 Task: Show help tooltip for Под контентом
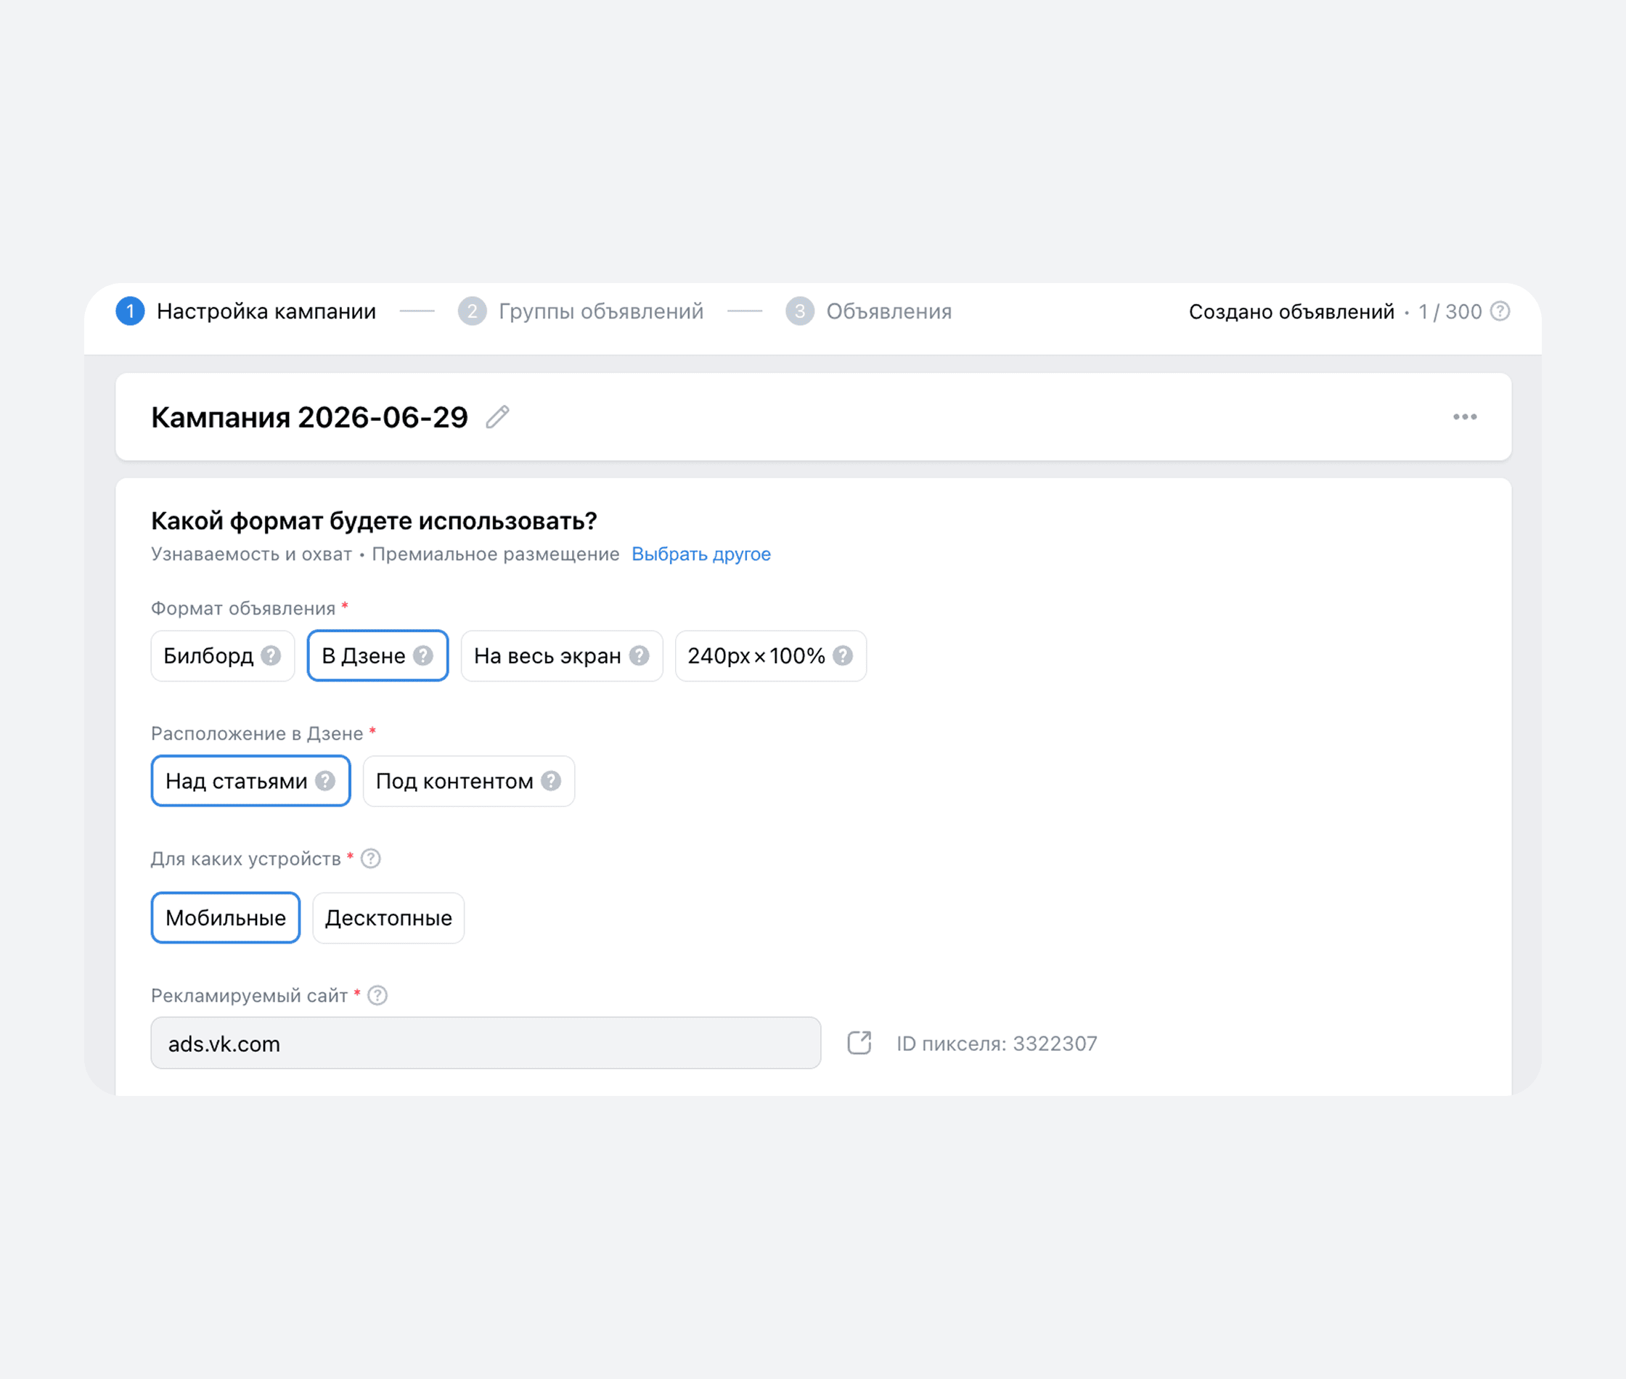(551, 780)
